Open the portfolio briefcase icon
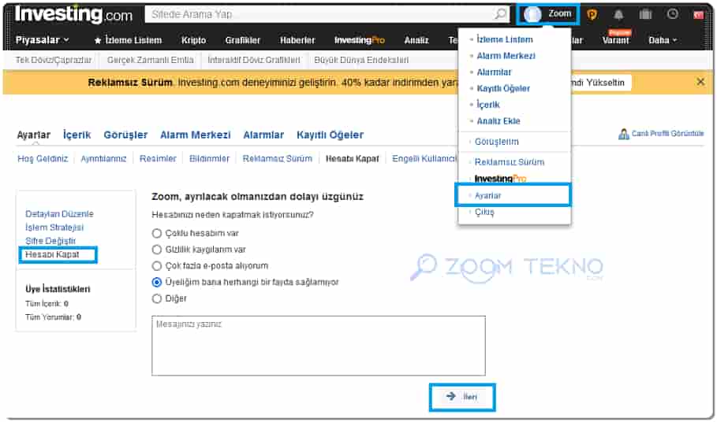Image resolution: width=717 pixels, height=422 pixels. click(x=645, y=15)
